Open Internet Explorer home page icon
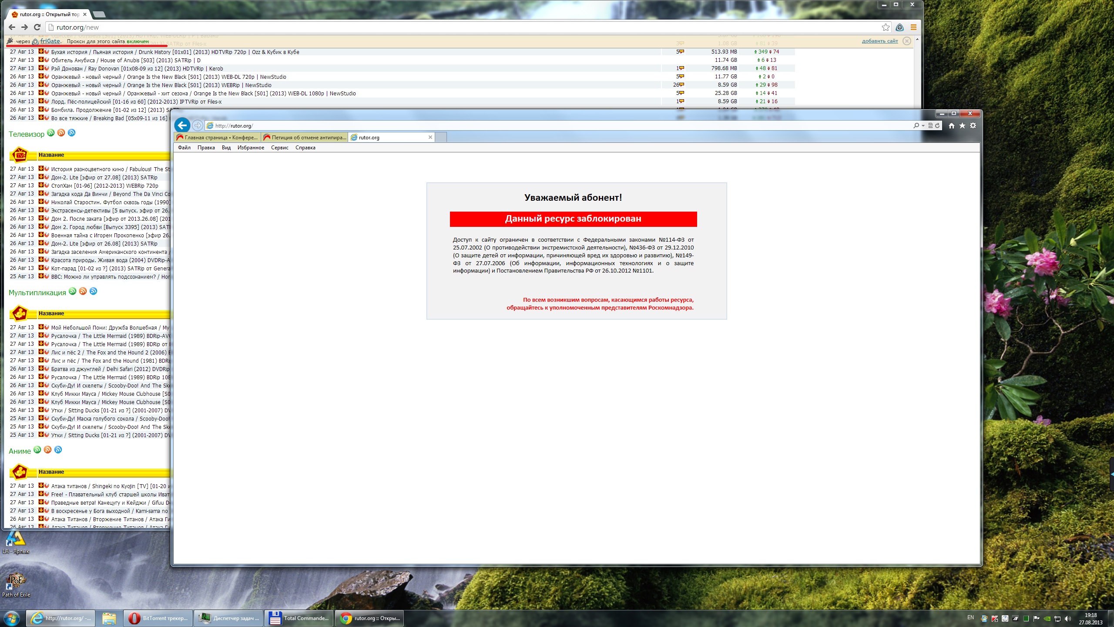 click(951, 125)
